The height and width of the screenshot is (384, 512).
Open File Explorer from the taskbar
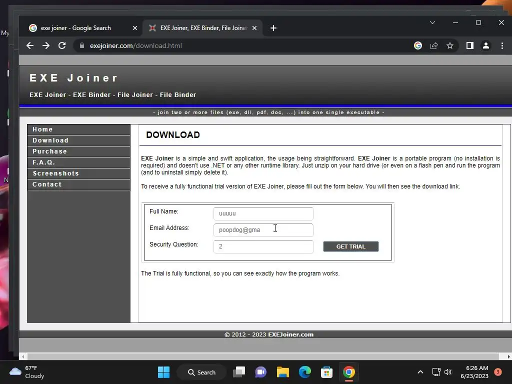[283, 372]
